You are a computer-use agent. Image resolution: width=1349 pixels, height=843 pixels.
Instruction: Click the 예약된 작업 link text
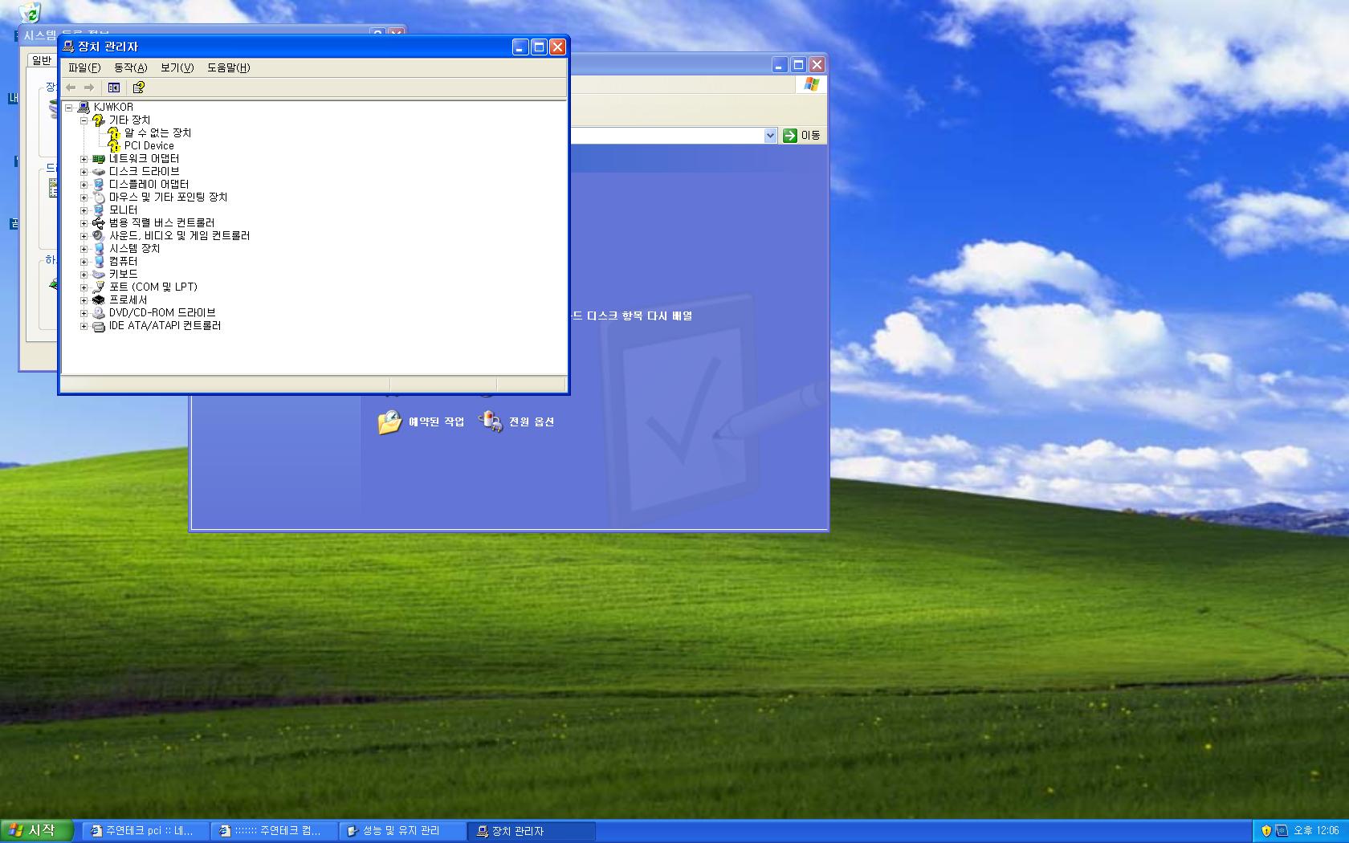click(x=436, y=421)
